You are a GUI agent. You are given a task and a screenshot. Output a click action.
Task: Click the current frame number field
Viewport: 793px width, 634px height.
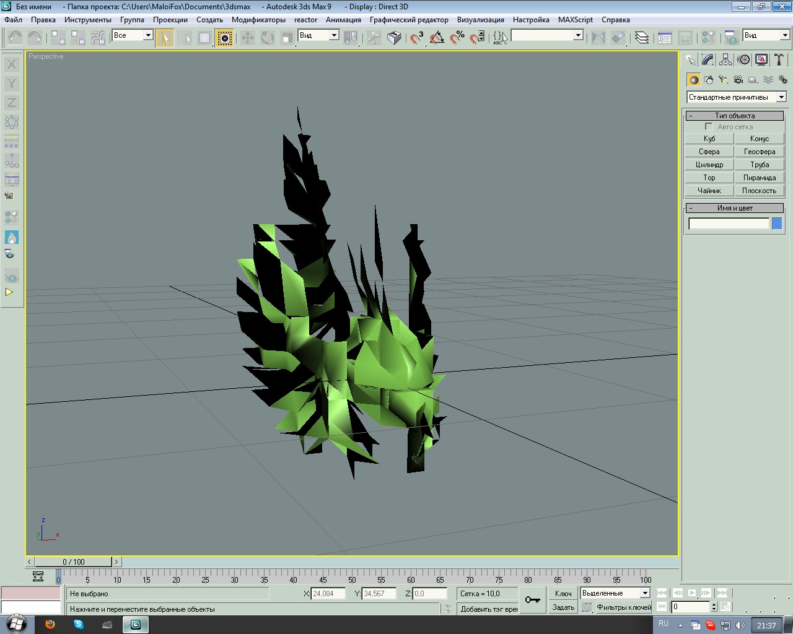pos(691,607)
